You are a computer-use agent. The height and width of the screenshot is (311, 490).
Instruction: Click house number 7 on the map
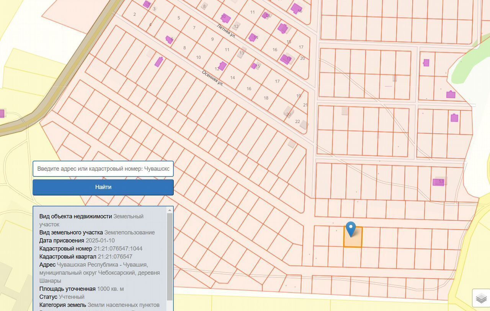(x=194, y=28)
